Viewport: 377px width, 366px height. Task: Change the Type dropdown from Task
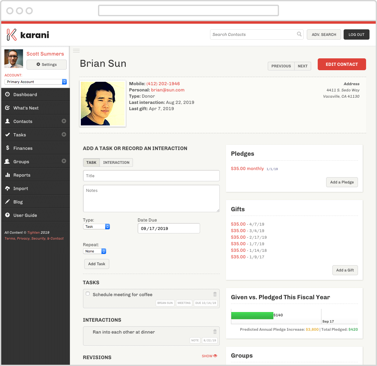(96, 226)
